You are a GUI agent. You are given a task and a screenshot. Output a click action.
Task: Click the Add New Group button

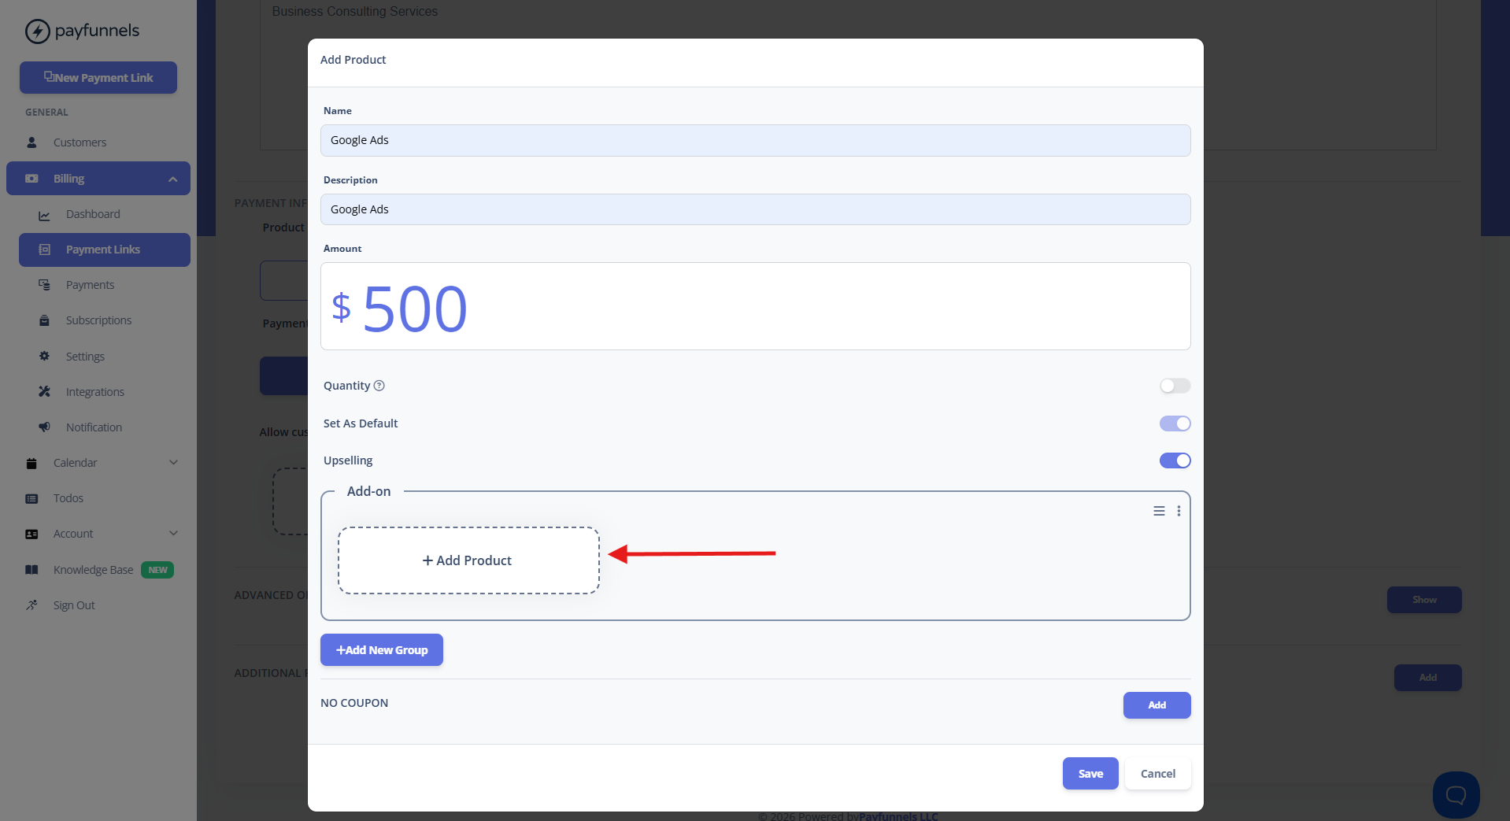pos(382,650)
